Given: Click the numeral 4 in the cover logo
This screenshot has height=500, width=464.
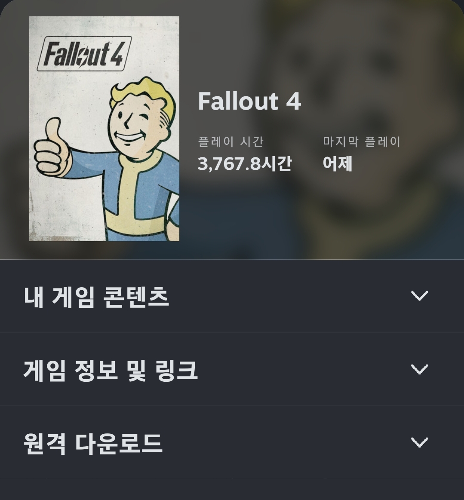Looking at the screenshot, I should pyautogui.click(x=117, y=53).
